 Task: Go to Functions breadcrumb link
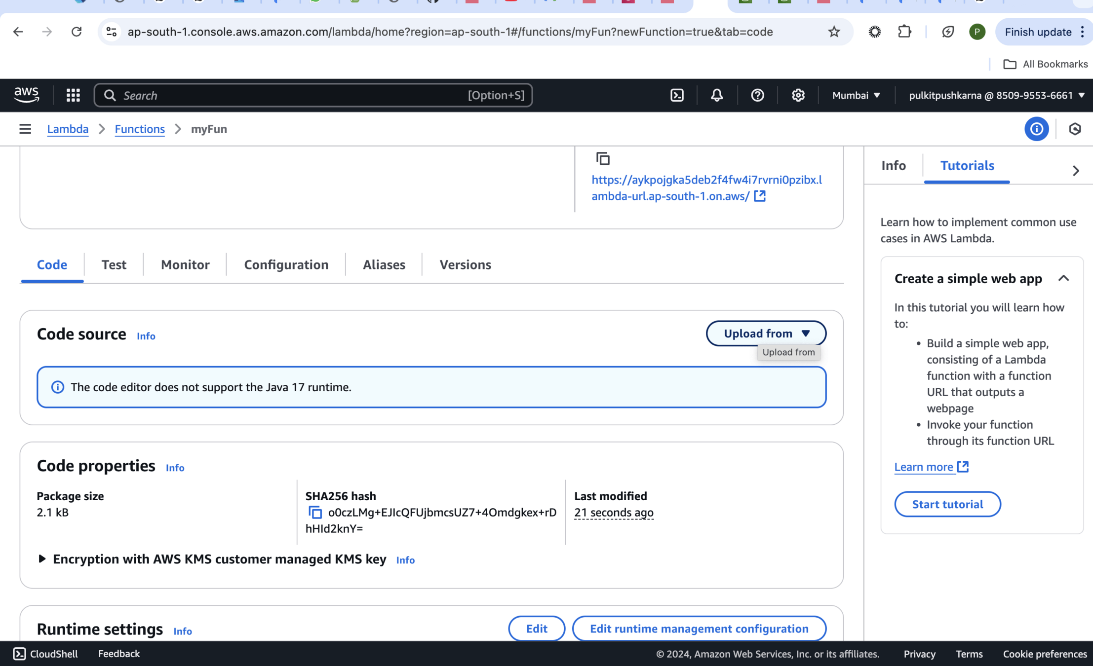coord(140,129)
